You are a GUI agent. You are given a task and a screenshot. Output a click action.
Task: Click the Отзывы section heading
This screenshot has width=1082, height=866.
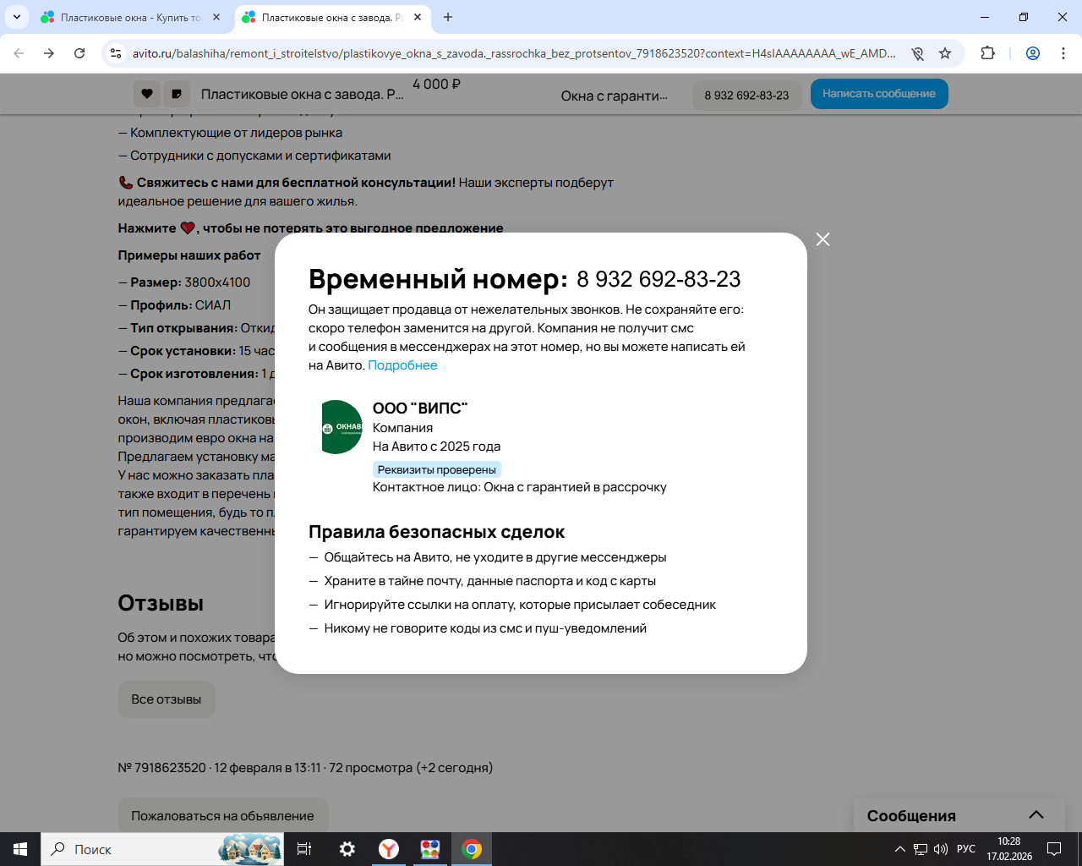[161, 603]
